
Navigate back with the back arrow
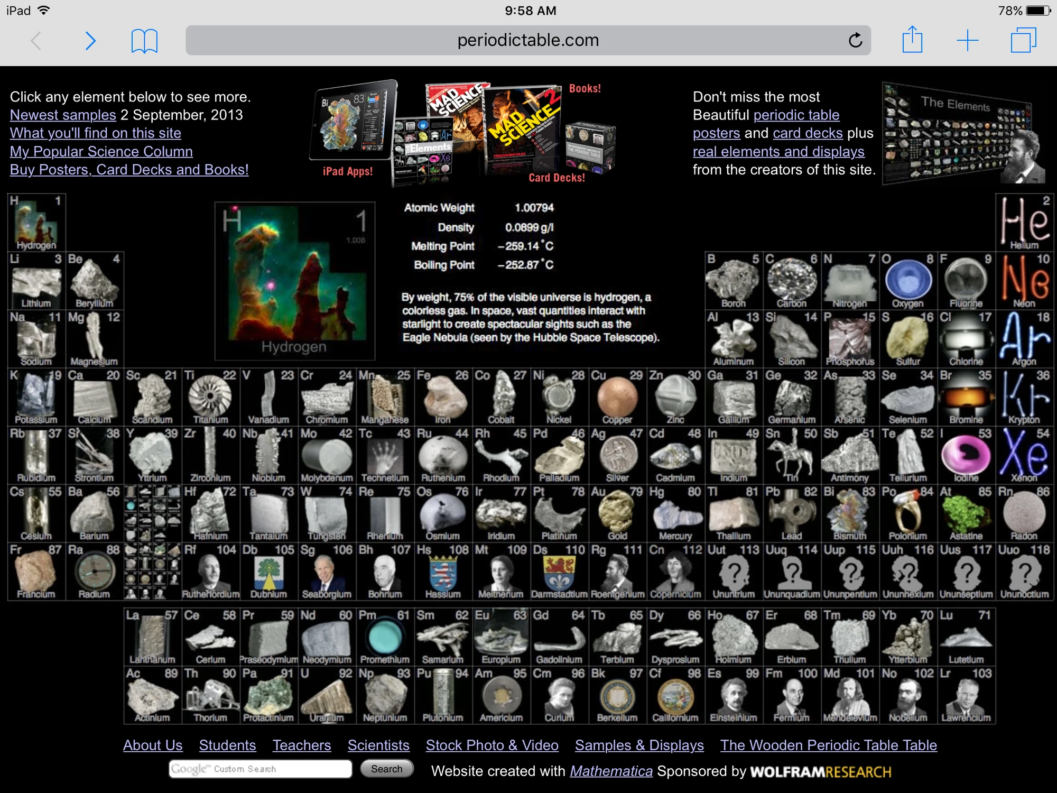click(x=36, y=41)
